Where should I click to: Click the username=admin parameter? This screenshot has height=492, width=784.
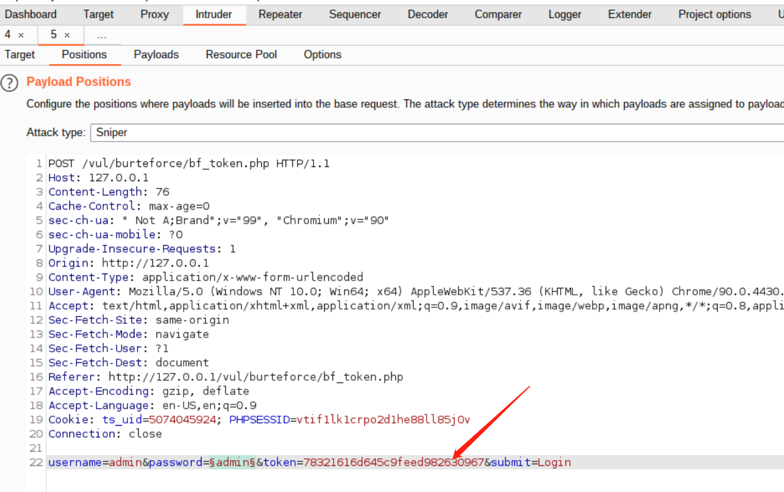click(95, 462)
